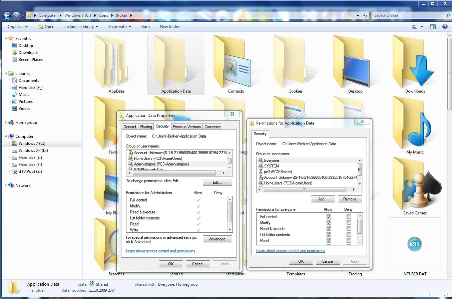
Task: Click OK in the Permissions dialog
Action: click(301, 261)
